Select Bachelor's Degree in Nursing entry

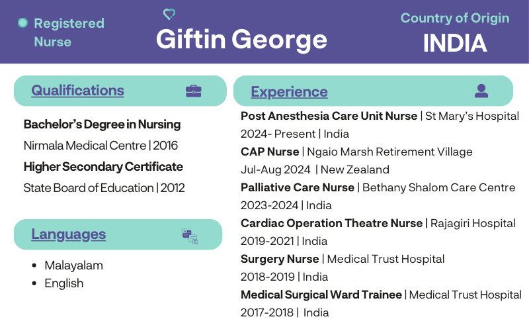pyautogui.click(x=102, y=124)
